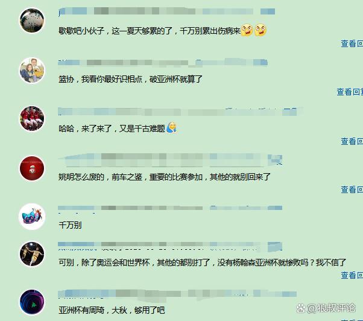Image resolution: width=363 pixels, height=321 pixels.
Task: Click dark neon avatar beside 亚洲杯有周琦
Action: pyautogui.click(x=32, y=302)
